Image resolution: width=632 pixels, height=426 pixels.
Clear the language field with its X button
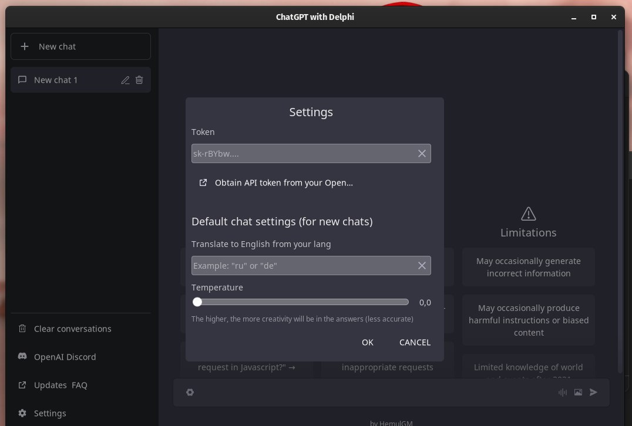[422, 265]
